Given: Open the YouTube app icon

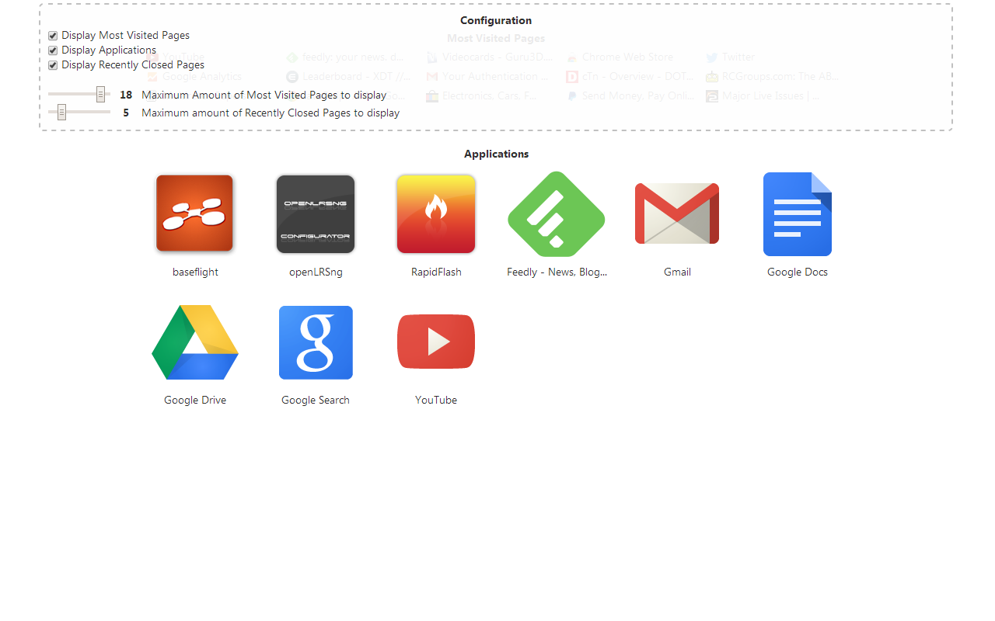Looking at the screenshot, I should pyautogui.click(x=436, y=342).
